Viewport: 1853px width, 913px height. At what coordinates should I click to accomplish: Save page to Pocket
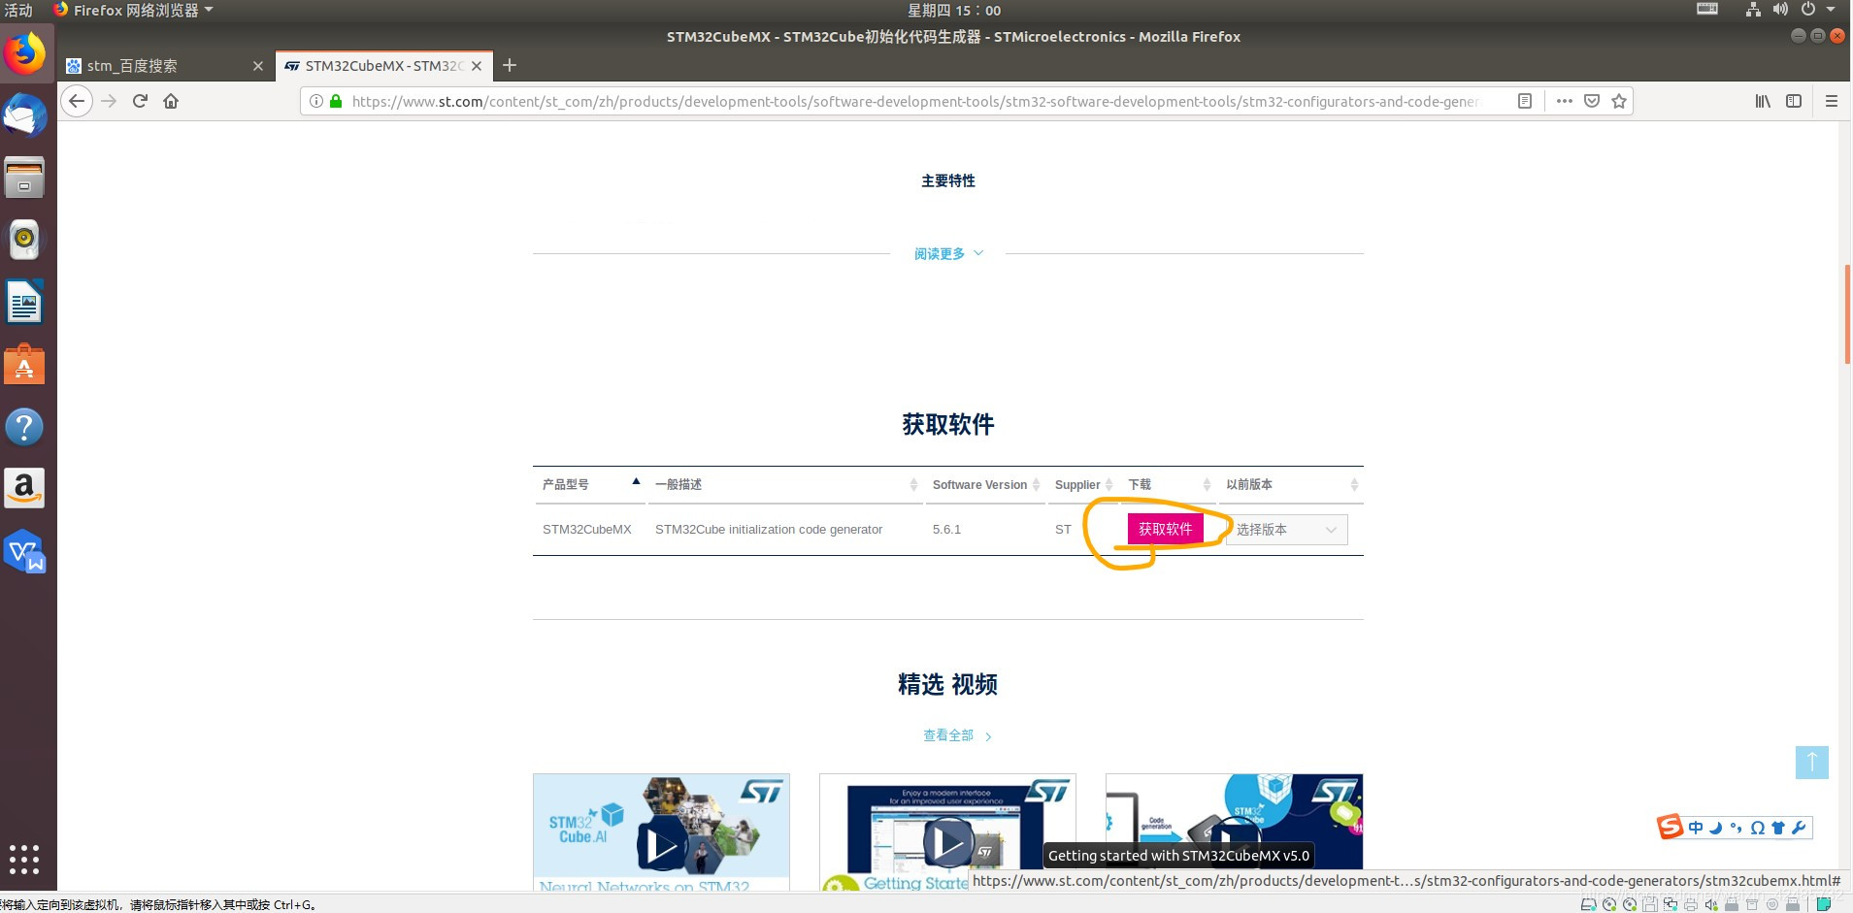pyautogui.click(x=1592, y=101)
